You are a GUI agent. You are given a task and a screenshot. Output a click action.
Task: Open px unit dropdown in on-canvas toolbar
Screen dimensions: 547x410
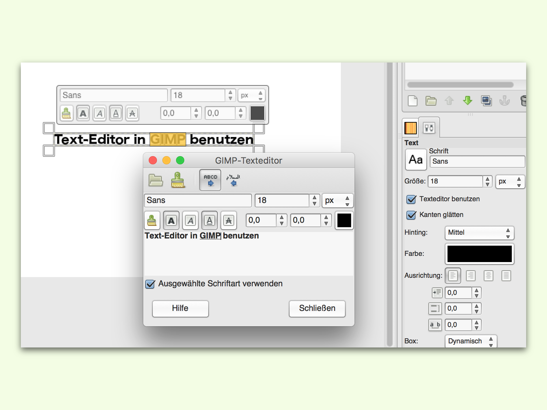point(251,95)
